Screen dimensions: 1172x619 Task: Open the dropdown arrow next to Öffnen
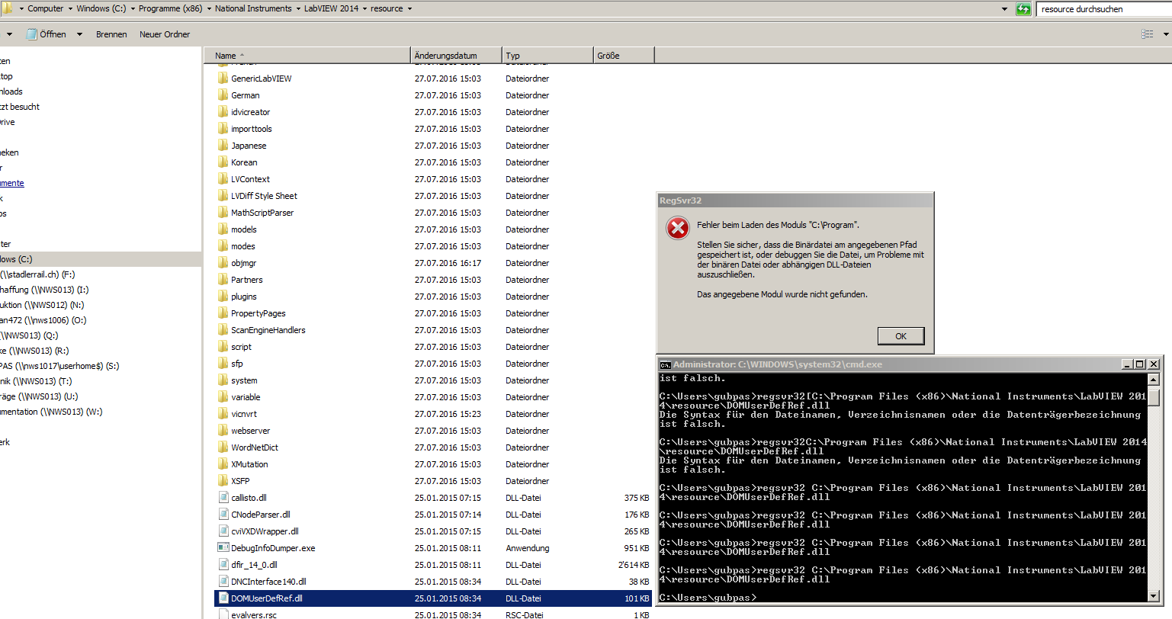(x=79, y=34)
